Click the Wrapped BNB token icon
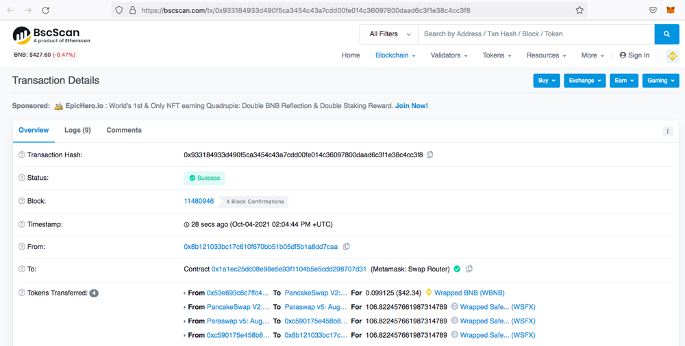The image size is (685, 346). tap(429, 293)
